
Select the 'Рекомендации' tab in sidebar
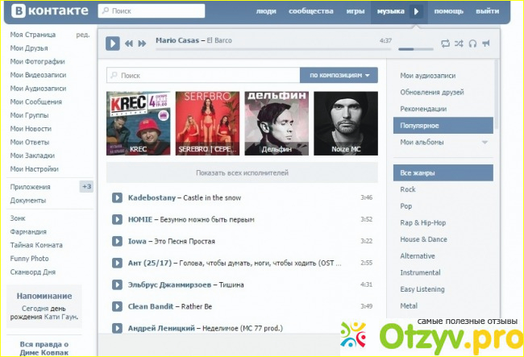425,109
